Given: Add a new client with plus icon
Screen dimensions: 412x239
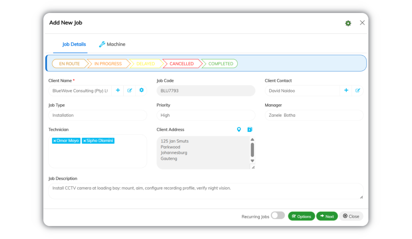Looking at the screenshot, I should (x=118, y=91).
